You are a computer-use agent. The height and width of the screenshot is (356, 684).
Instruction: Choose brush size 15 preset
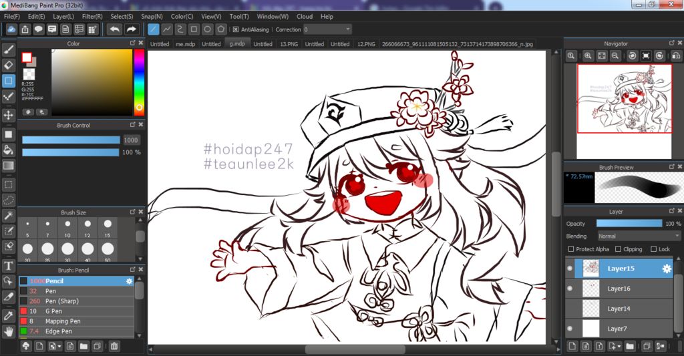(x=108, y=228)
